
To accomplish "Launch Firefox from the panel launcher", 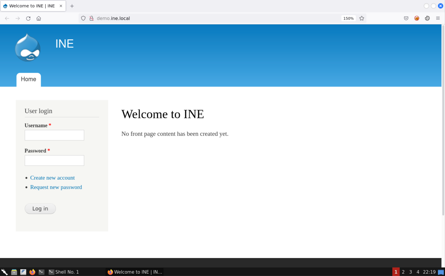I will coord(32,272).
